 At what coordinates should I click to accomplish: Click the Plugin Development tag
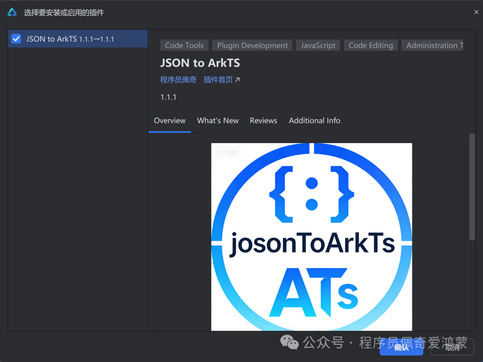click(x=252, y=45)
